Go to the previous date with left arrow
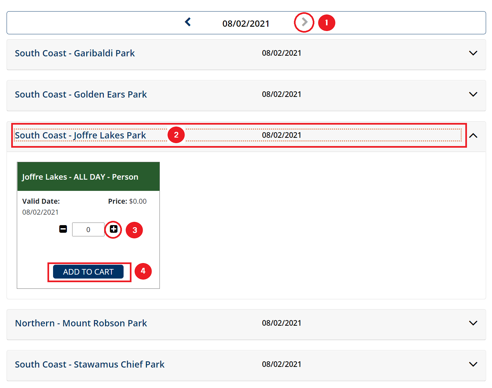492x388 pixels. [x=188, y=22]
